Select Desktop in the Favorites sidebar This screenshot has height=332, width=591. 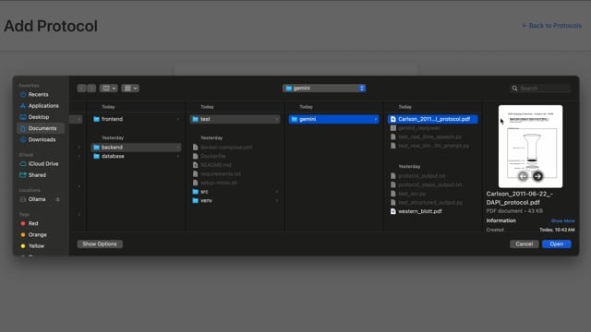click(39, 117)
